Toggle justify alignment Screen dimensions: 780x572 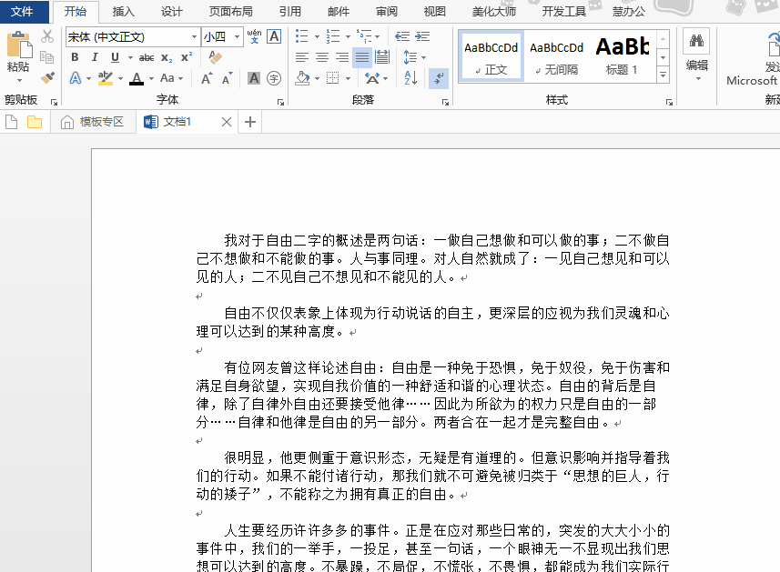click(362, 57)
